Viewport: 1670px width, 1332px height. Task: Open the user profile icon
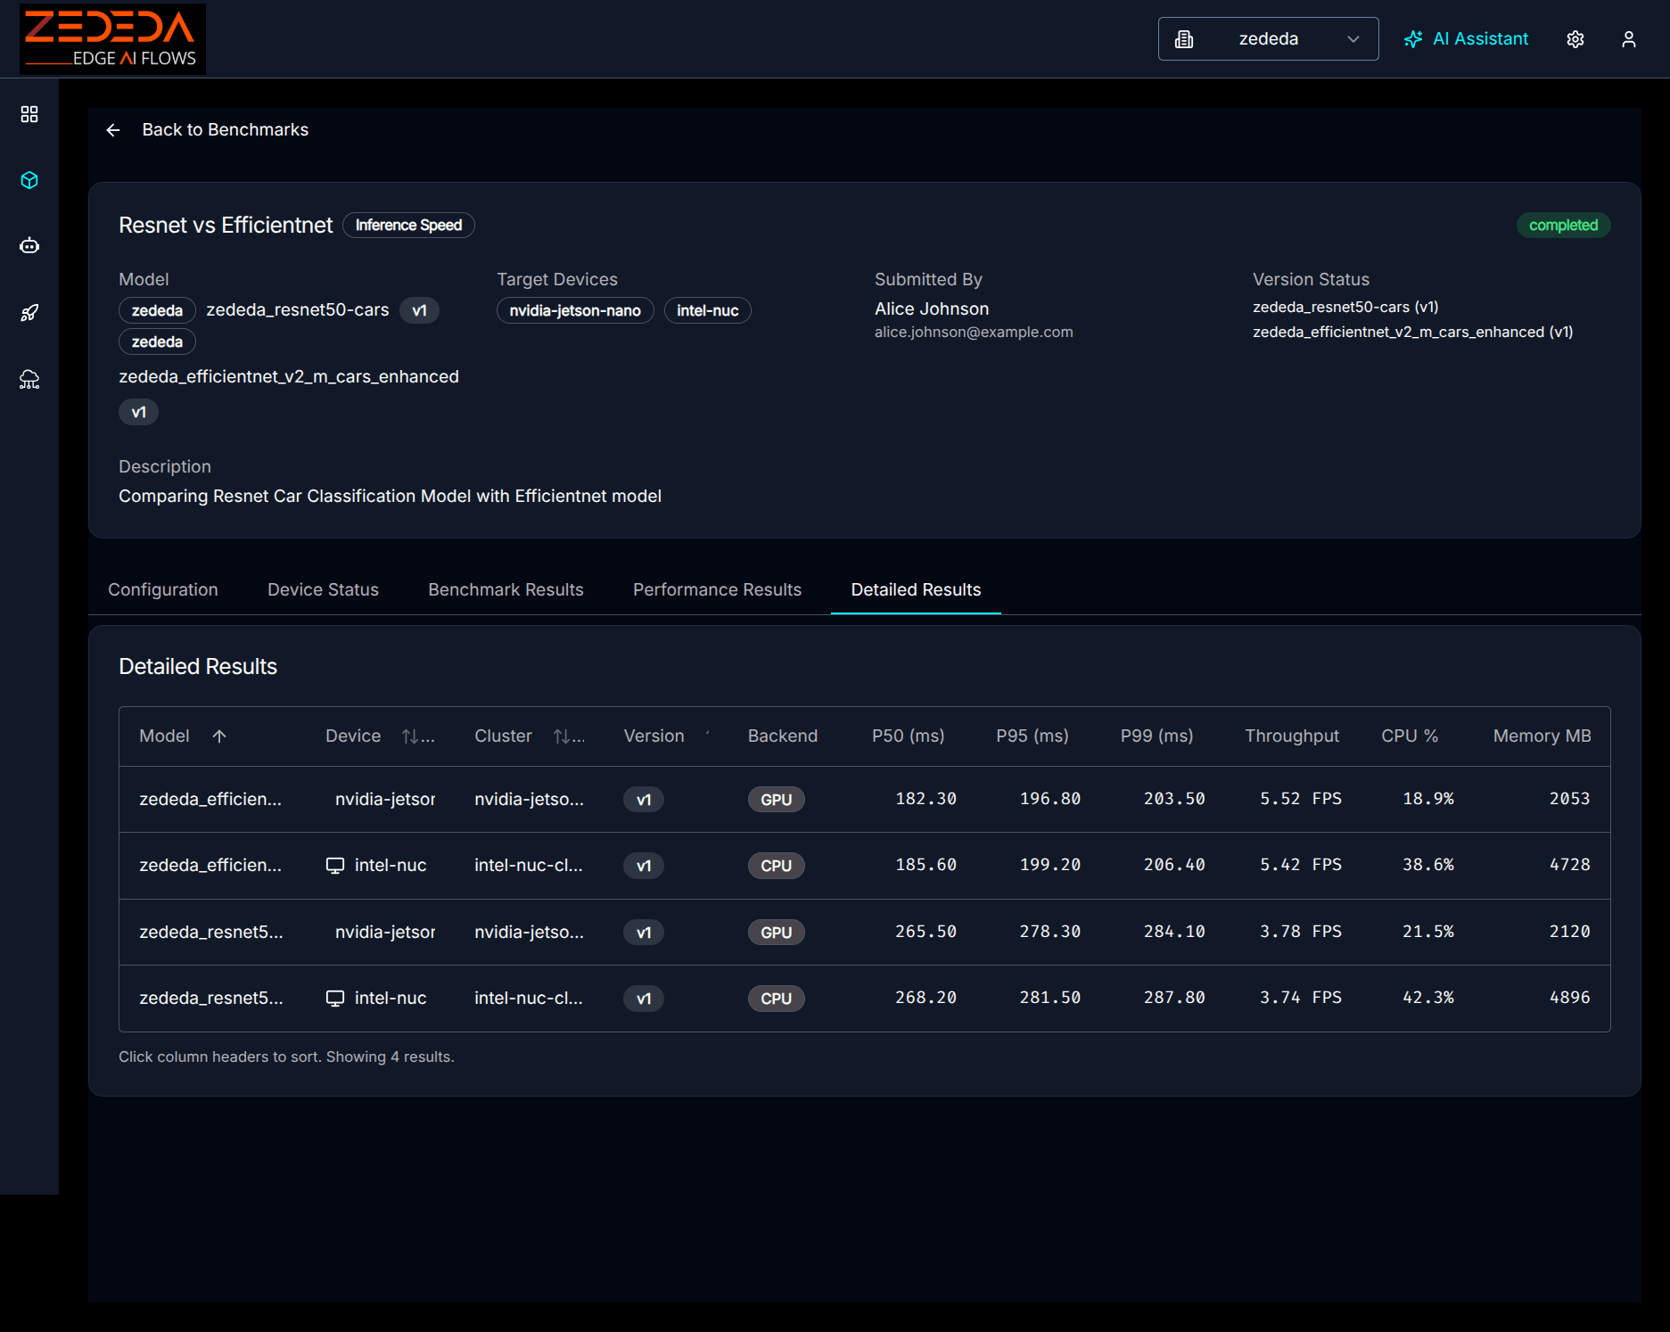(x=1628, y=39)
